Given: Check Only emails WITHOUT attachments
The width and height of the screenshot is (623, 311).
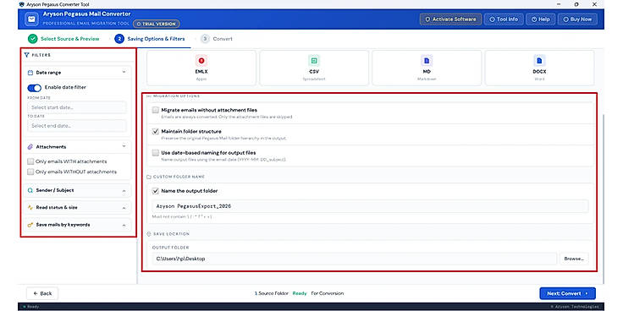Looking at the screenshot, I should click(x=30, y=172).
